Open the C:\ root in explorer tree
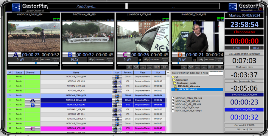The height and width of the screenshot is (136, 268). (173, 77)
